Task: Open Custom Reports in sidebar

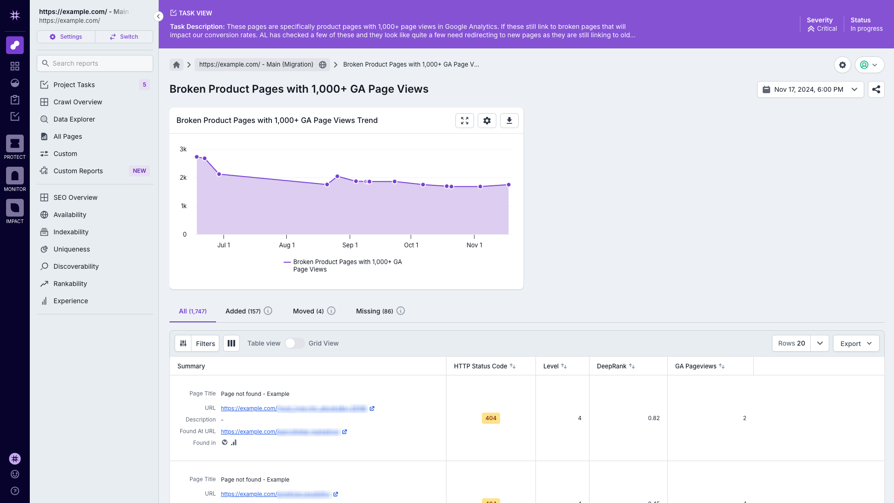Action: [95, 171]
